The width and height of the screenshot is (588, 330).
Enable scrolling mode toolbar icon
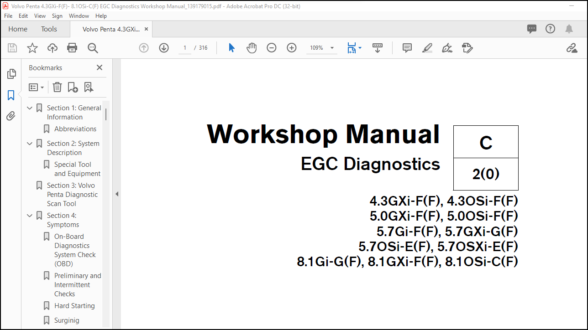point(378,48)
